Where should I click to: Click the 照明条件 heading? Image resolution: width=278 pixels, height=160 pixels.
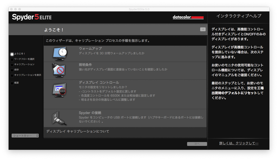click(x=85, y=65)
